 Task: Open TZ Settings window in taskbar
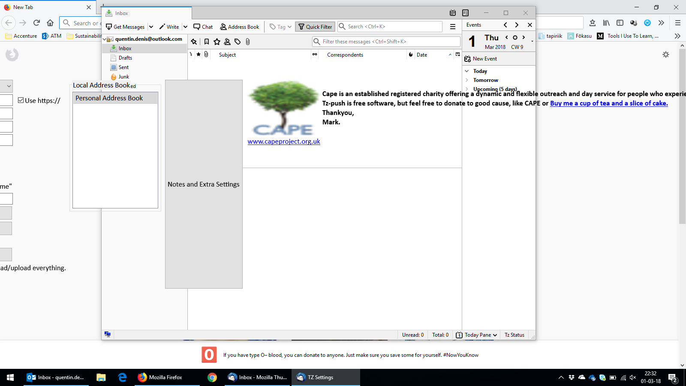point(326,377)
